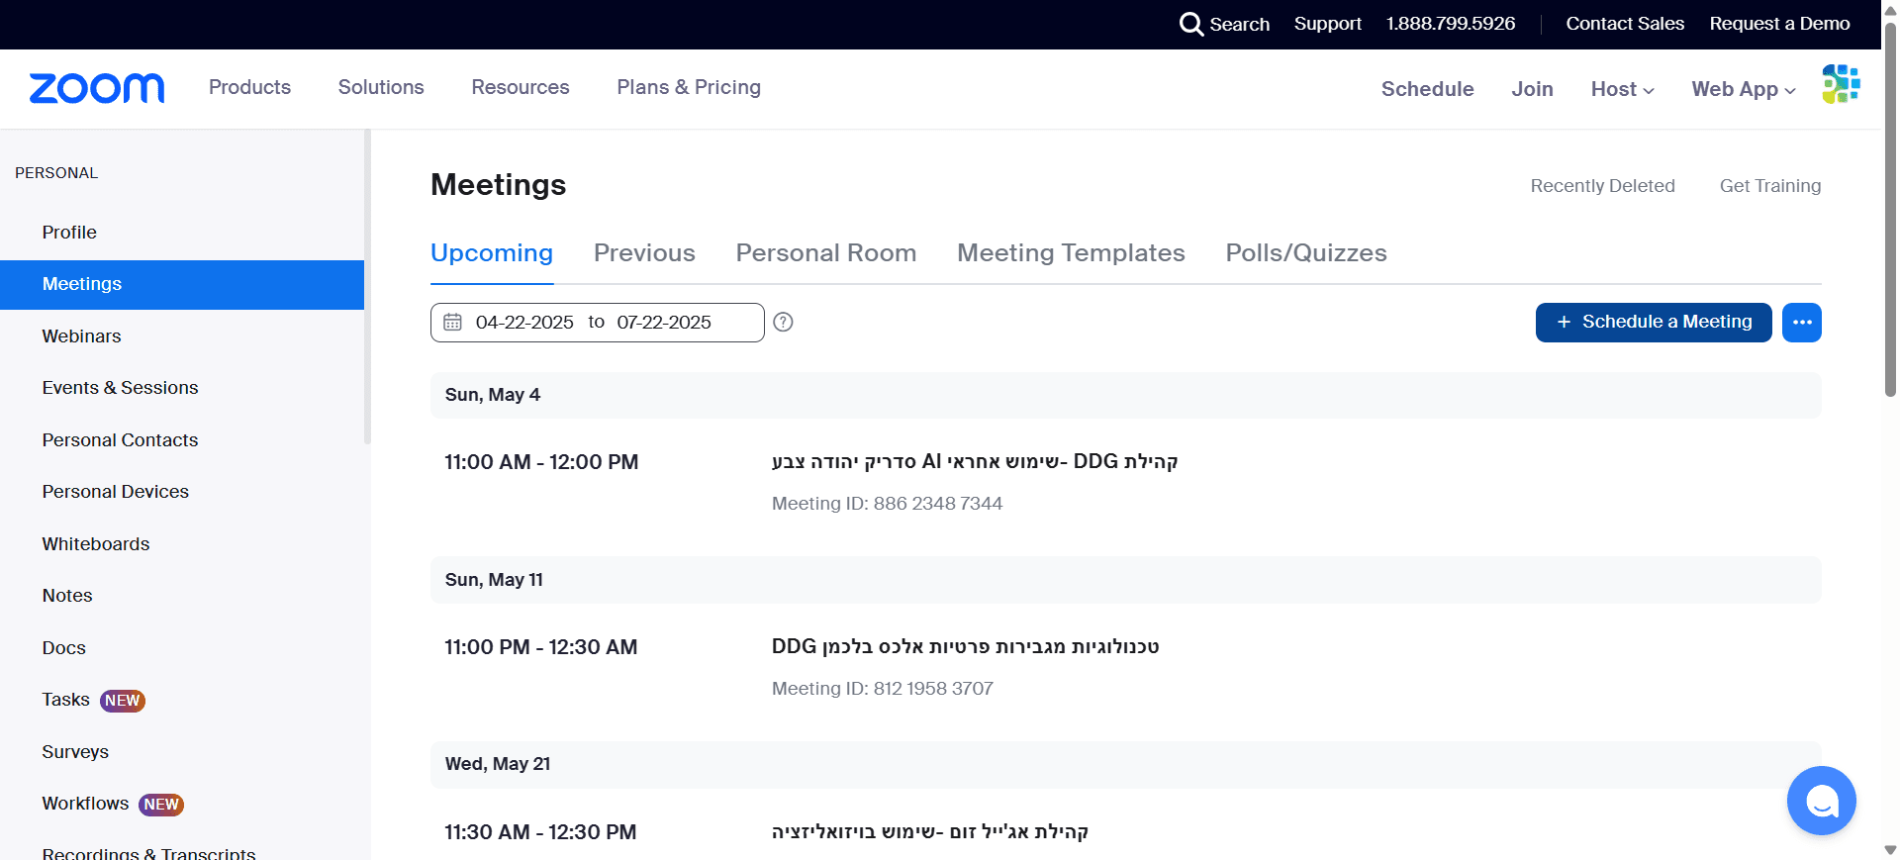Screen dimensions: 1900x860
Task: Click the Zoom logo
Action: tap(97, 88)
